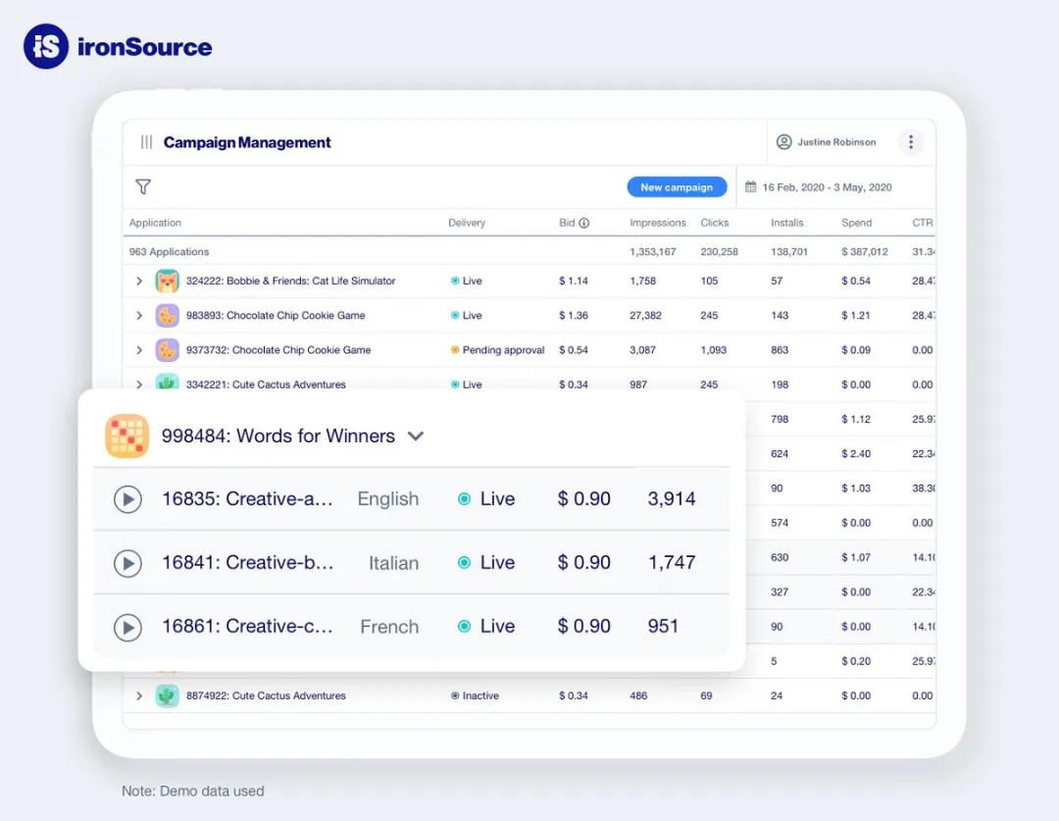Click the Live status dot for 16861 Creative-c
This screenshot has width=1059, height=821.
pos(464,627)
